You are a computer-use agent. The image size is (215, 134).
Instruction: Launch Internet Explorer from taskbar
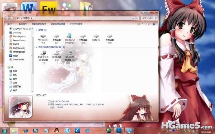pyautogui.click(x=25, y=130)
